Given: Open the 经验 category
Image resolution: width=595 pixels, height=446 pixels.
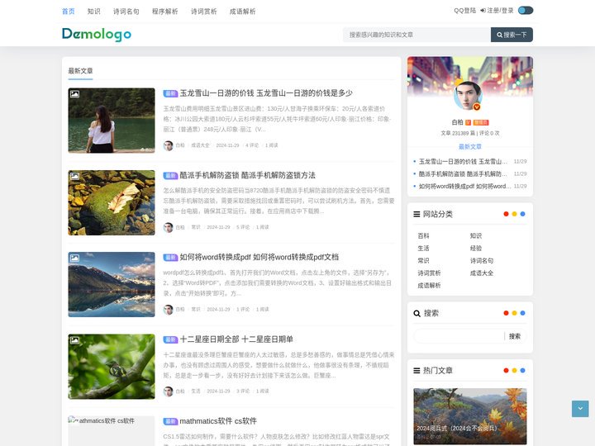Looking at the screenshot, I should [x=476, y=249].
